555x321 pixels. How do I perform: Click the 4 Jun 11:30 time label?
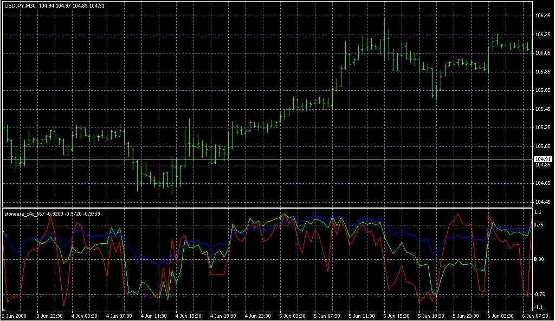154,316
